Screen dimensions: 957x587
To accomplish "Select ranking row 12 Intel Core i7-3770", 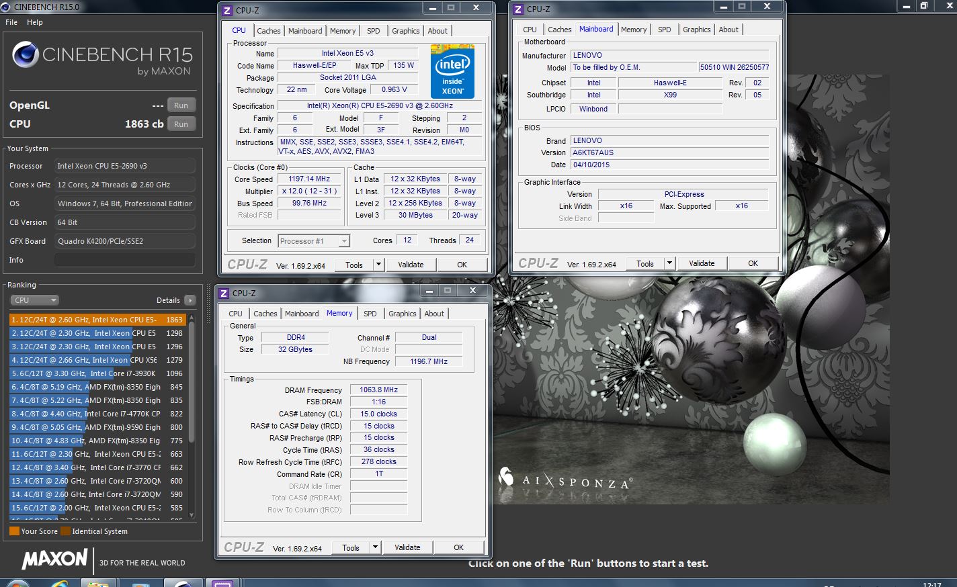I will tap(97, 467).
